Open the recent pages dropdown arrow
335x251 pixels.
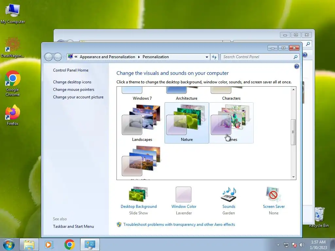tap(64, 57)
